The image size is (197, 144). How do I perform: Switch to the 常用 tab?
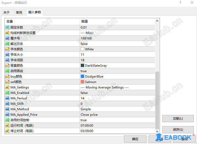point(20,12)
